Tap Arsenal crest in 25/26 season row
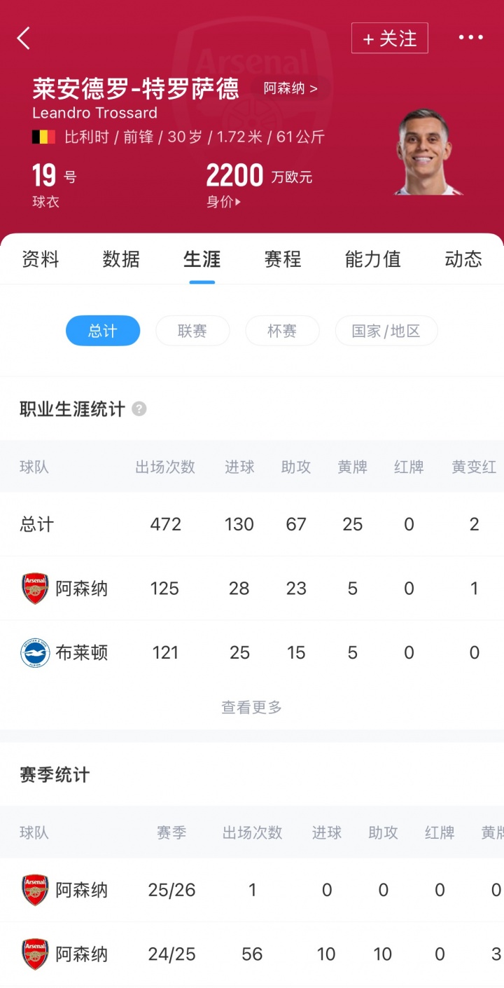 (35, 890)
